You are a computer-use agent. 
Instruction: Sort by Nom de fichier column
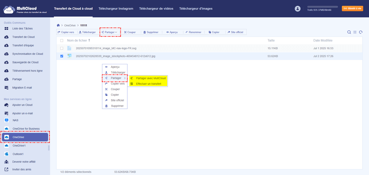click(79, 40)
